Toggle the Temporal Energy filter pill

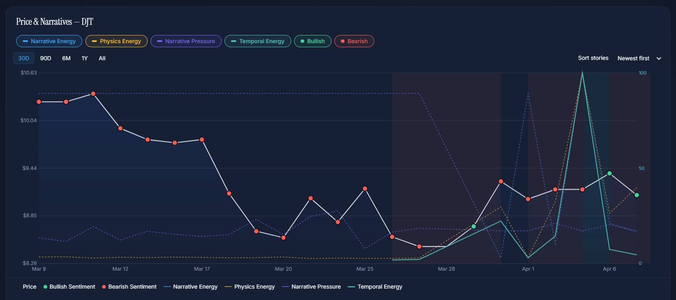click(257, 41)
